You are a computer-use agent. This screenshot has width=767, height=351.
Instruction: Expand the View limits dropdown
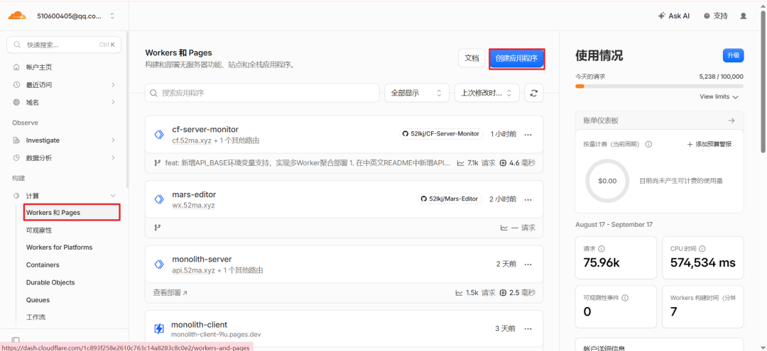[719, 96]
